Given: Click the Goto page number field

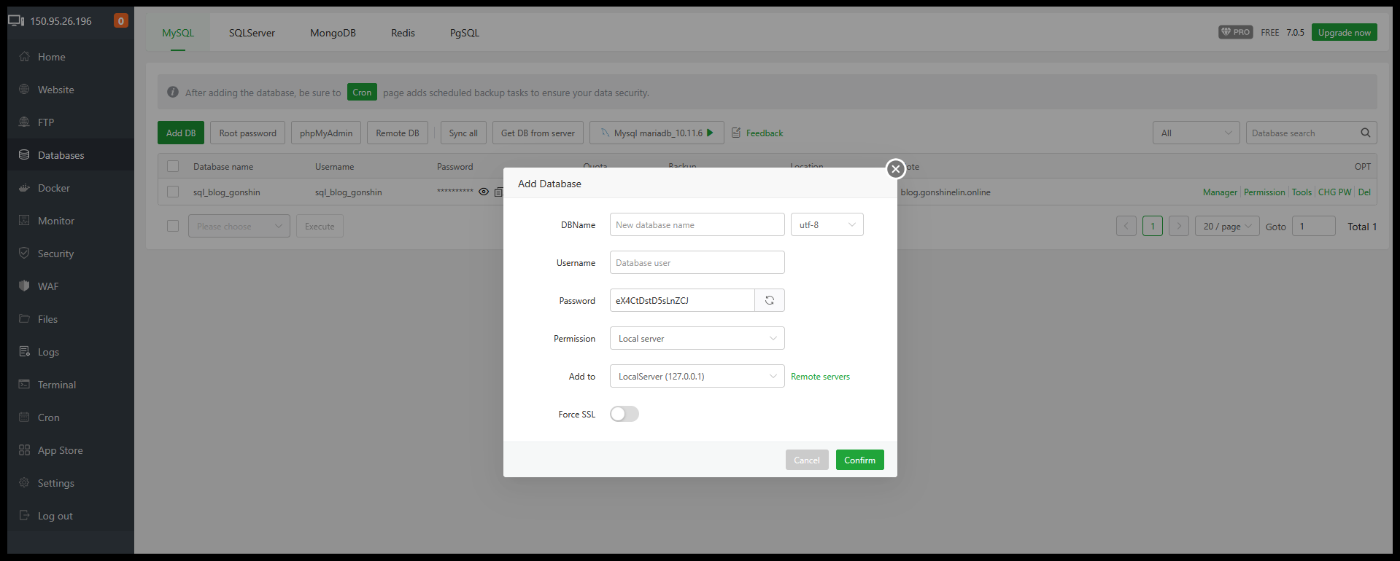Looking at the screenshot, I should 1314,226.
